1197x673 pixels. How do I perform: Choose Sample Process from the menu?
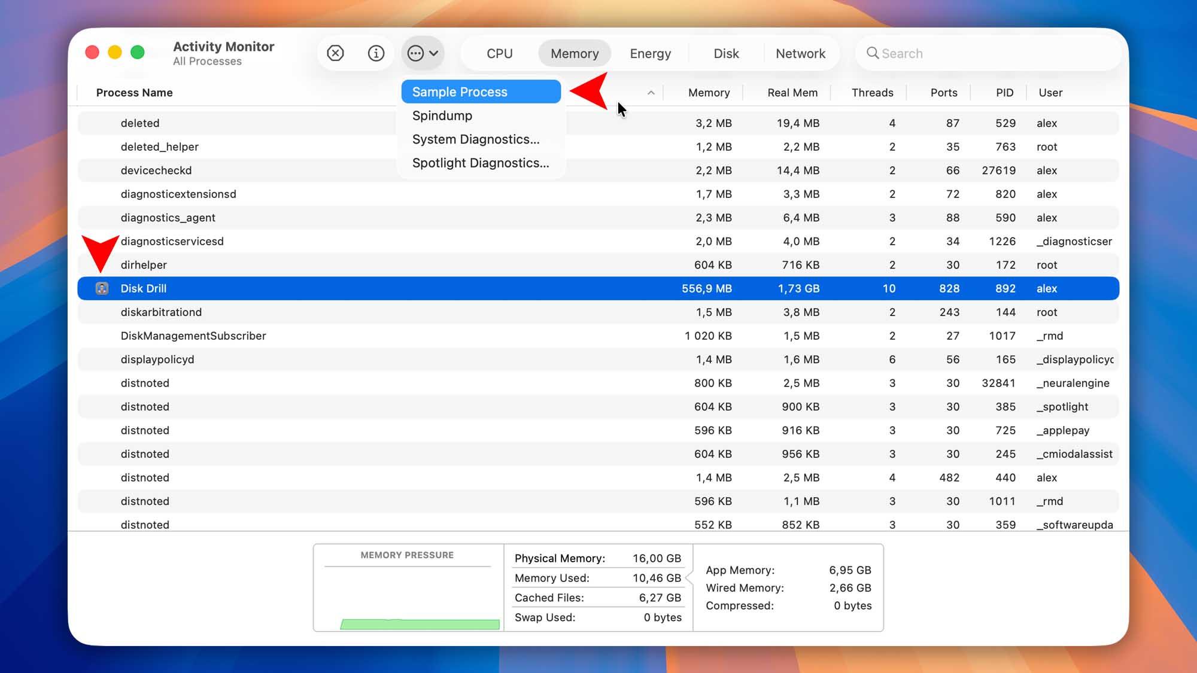481,92
